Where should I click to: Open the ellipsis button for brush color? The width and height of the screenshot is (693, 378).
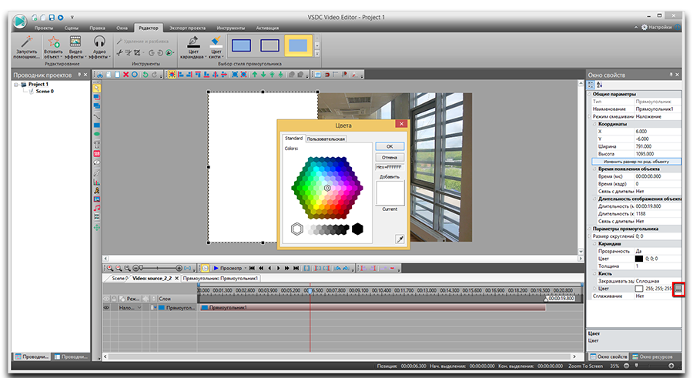coord(678,289)
